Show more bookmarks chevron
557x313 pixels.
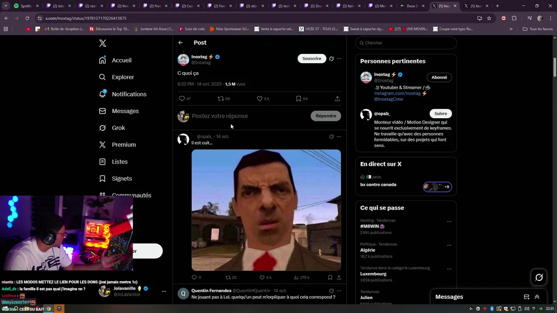[511, 29]
